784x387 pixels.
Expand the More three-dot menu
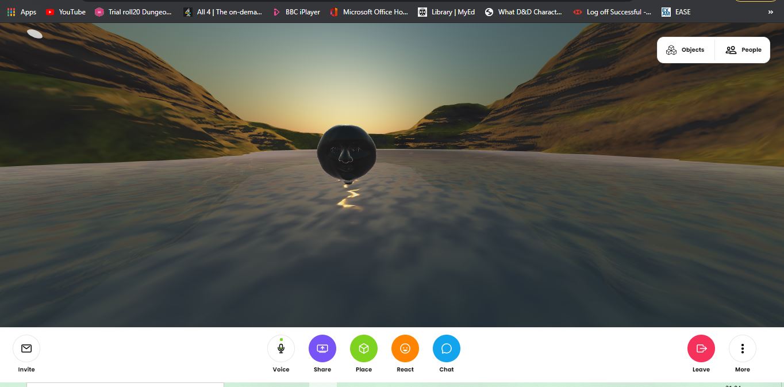743,348
